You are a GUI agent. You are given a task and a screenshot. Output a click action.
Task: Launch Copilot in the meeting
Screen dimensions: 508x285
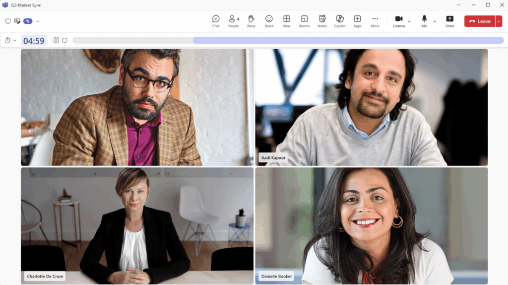pyautogui.click(x=339, y=21)
